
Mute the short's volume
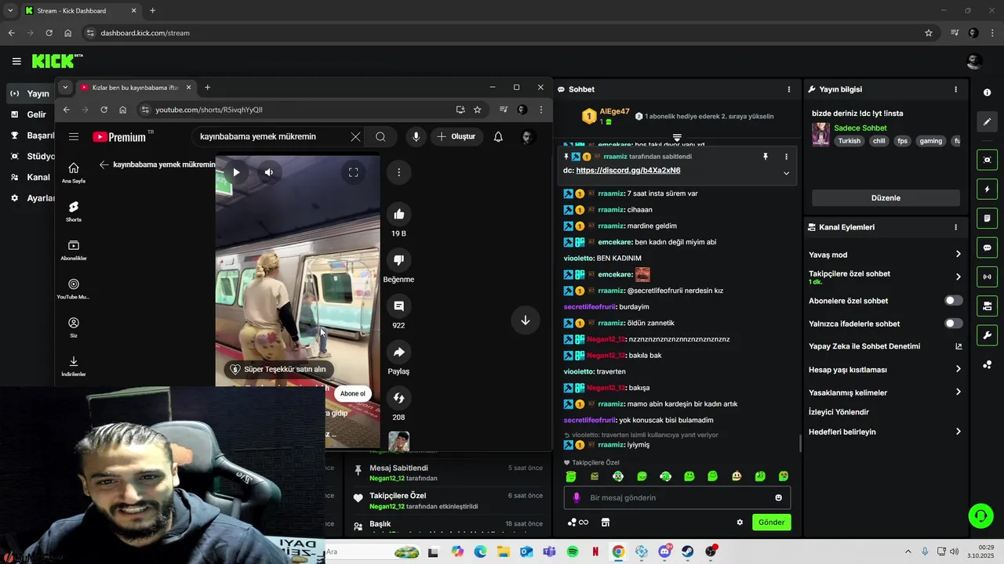268,172
